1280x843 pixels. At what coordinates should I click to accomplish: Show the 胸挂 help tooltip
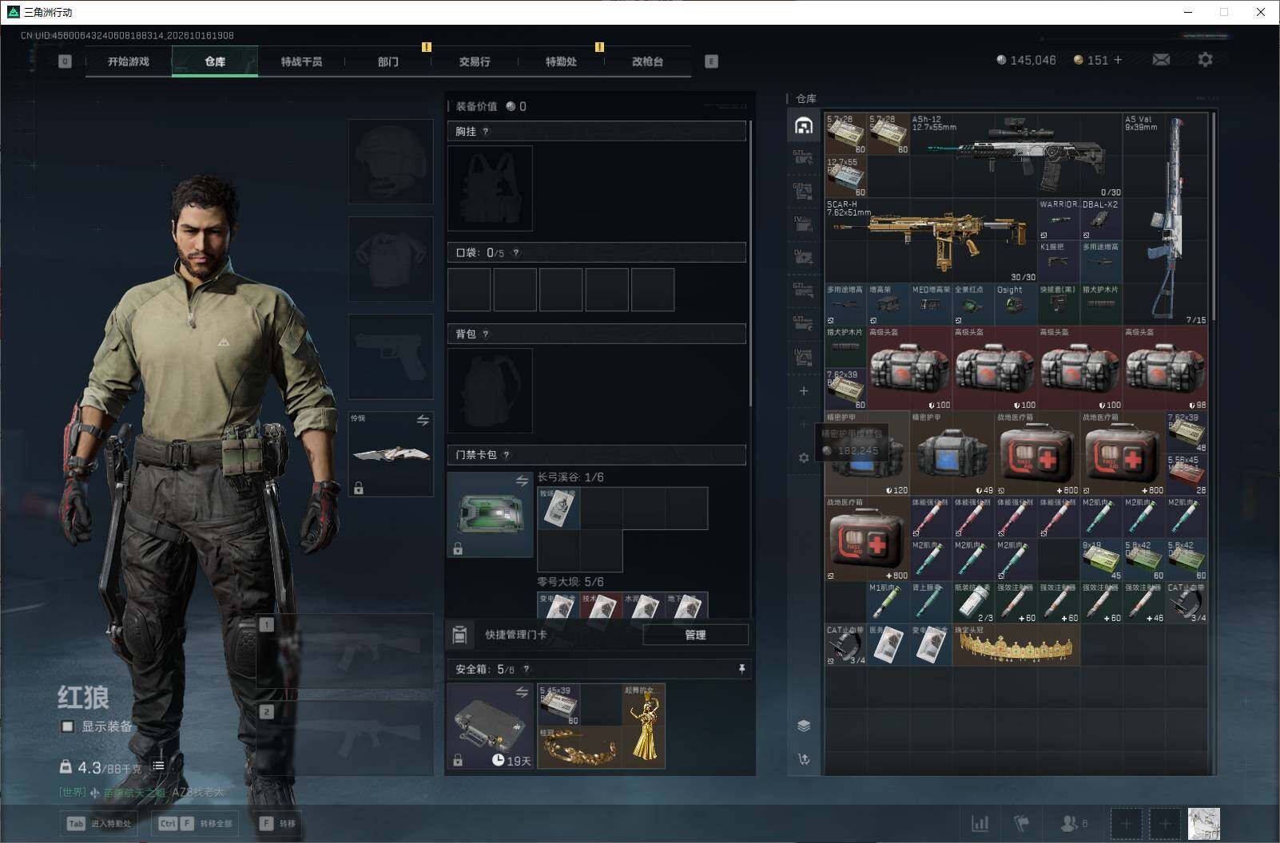point(486,132)
